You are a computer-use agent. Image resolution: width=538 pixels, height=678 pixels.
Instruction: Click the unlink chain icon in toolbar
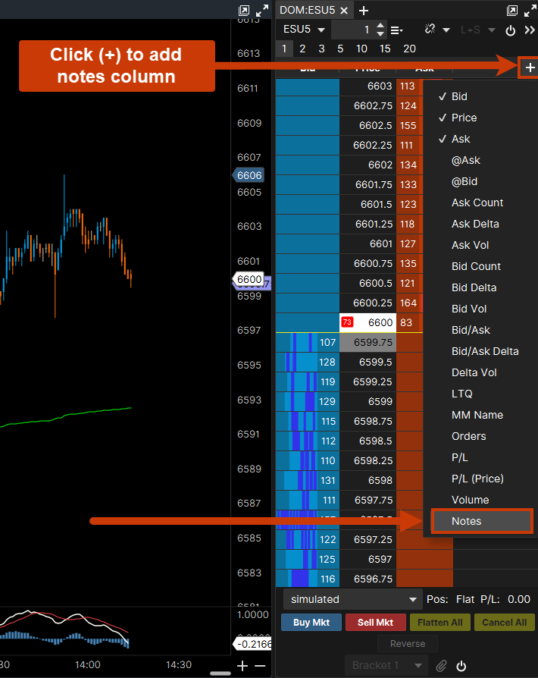[x=430, y=30]
